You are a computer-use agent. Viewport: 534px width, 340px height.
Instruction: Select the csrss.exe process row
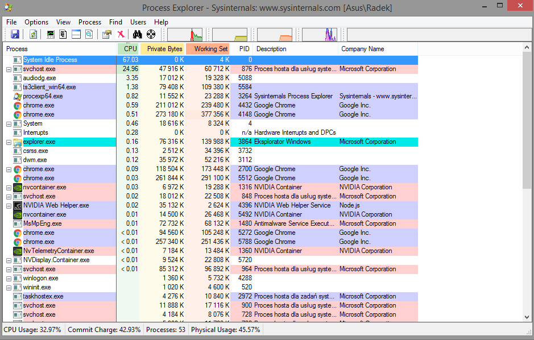click(x=210, y=151)
